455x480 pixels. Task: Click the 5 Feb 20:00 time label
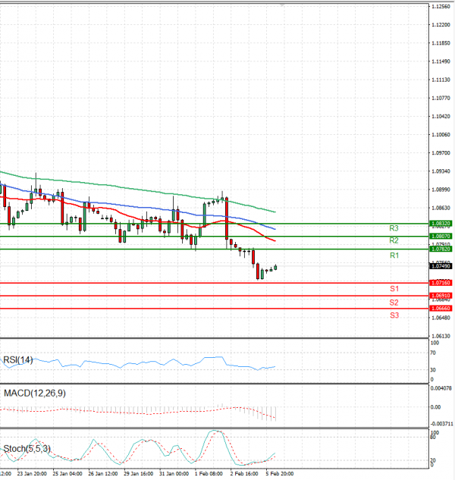(280, 474)
